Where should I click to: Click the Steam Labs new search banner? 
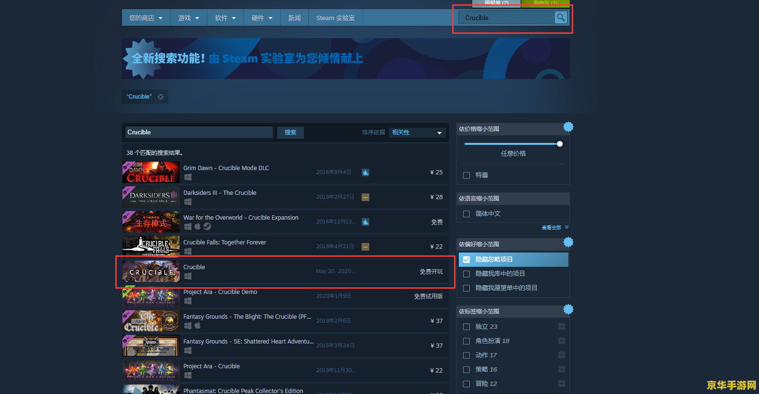pyautogui.click(x=346, y=59)
